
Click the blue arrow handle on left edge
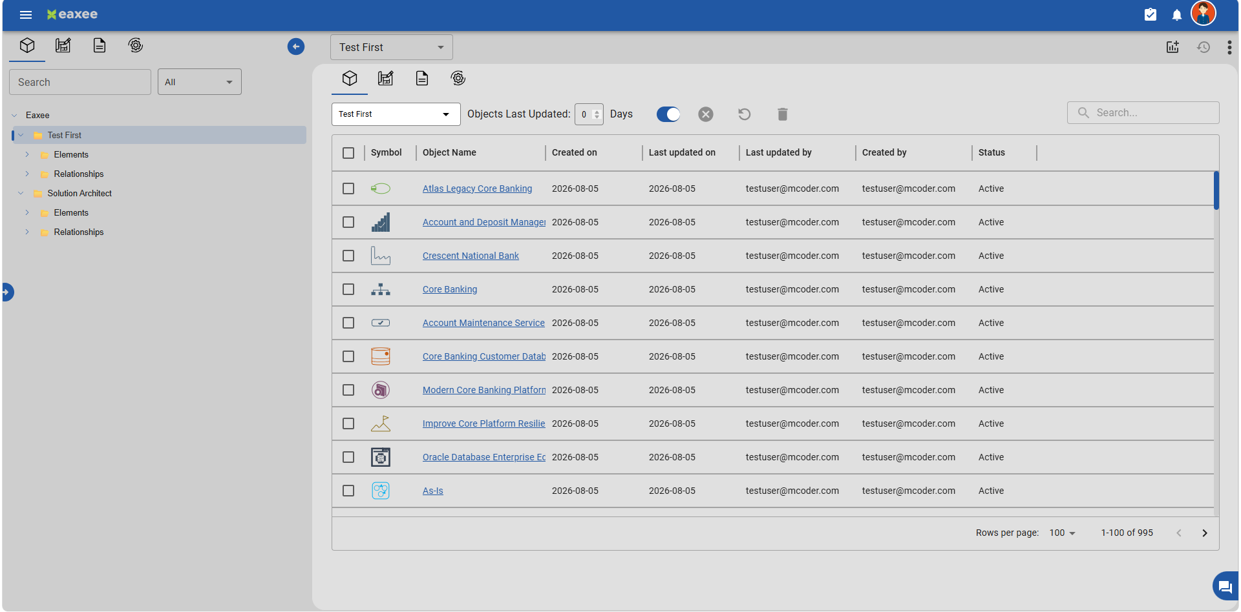7,292
